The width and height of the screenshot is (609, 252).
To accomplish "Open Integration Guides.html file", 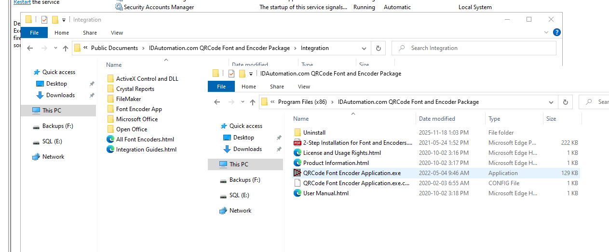I will pos(146,150).
